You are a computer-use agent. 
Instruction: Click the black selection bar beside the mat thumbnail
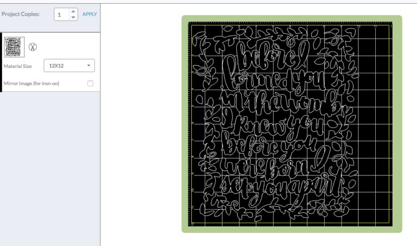click(1, 62)
